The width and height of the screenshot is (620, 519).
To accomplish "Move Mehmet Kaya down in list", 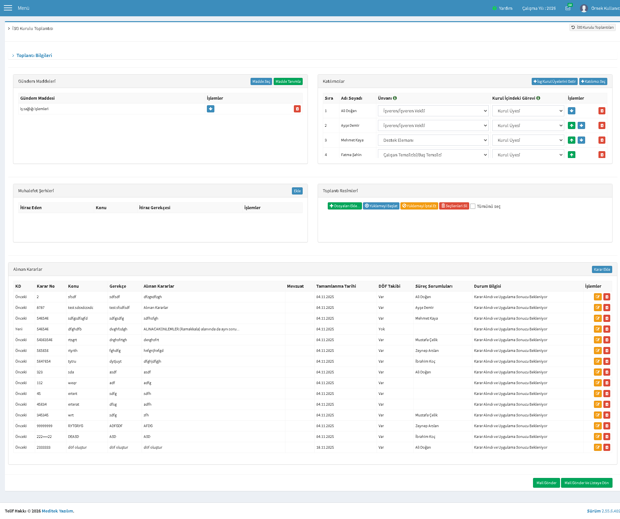I will click(x=581, y=140).
